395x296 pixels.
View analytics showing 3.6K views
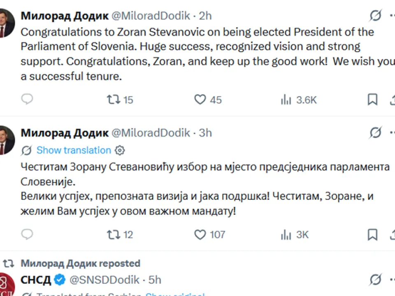click(286, 99)
